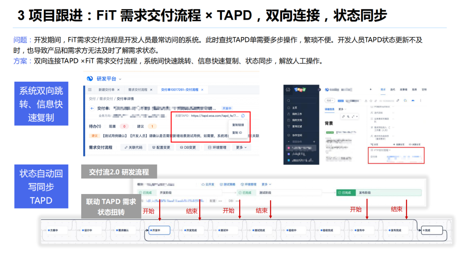Open 我的工作 in TAPD sidebar

pyautogui.click(x=295, y=114)
